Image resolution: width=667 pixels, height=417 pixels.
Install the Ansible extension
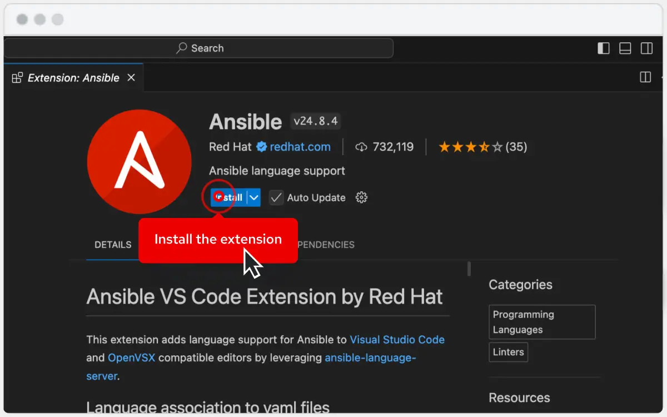pos(228,197)
